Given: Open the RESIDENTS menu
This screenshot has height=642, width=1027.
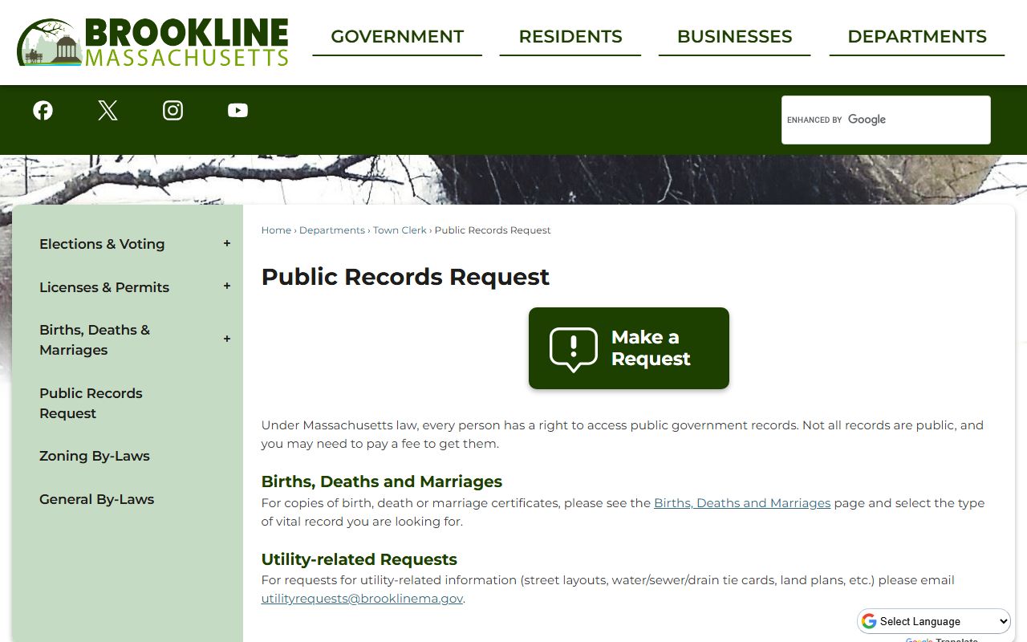Looking at the screenshot, I should pyautogui.click(x=570, y=37).
